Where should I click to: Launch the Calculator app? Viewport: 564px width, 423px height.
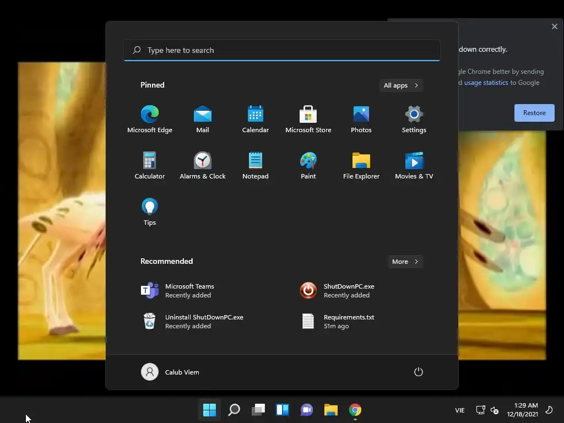coord(150,165)
